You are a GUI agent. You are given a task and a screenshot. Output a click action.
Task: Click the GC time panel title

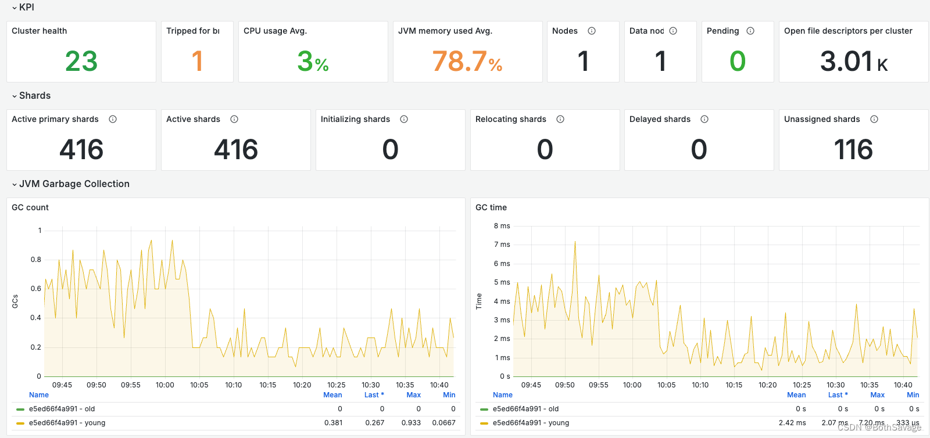point(491,207)
